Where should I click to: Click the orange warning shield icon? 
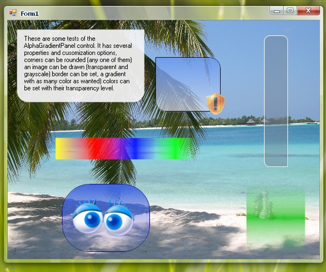(x=216, y=104)
